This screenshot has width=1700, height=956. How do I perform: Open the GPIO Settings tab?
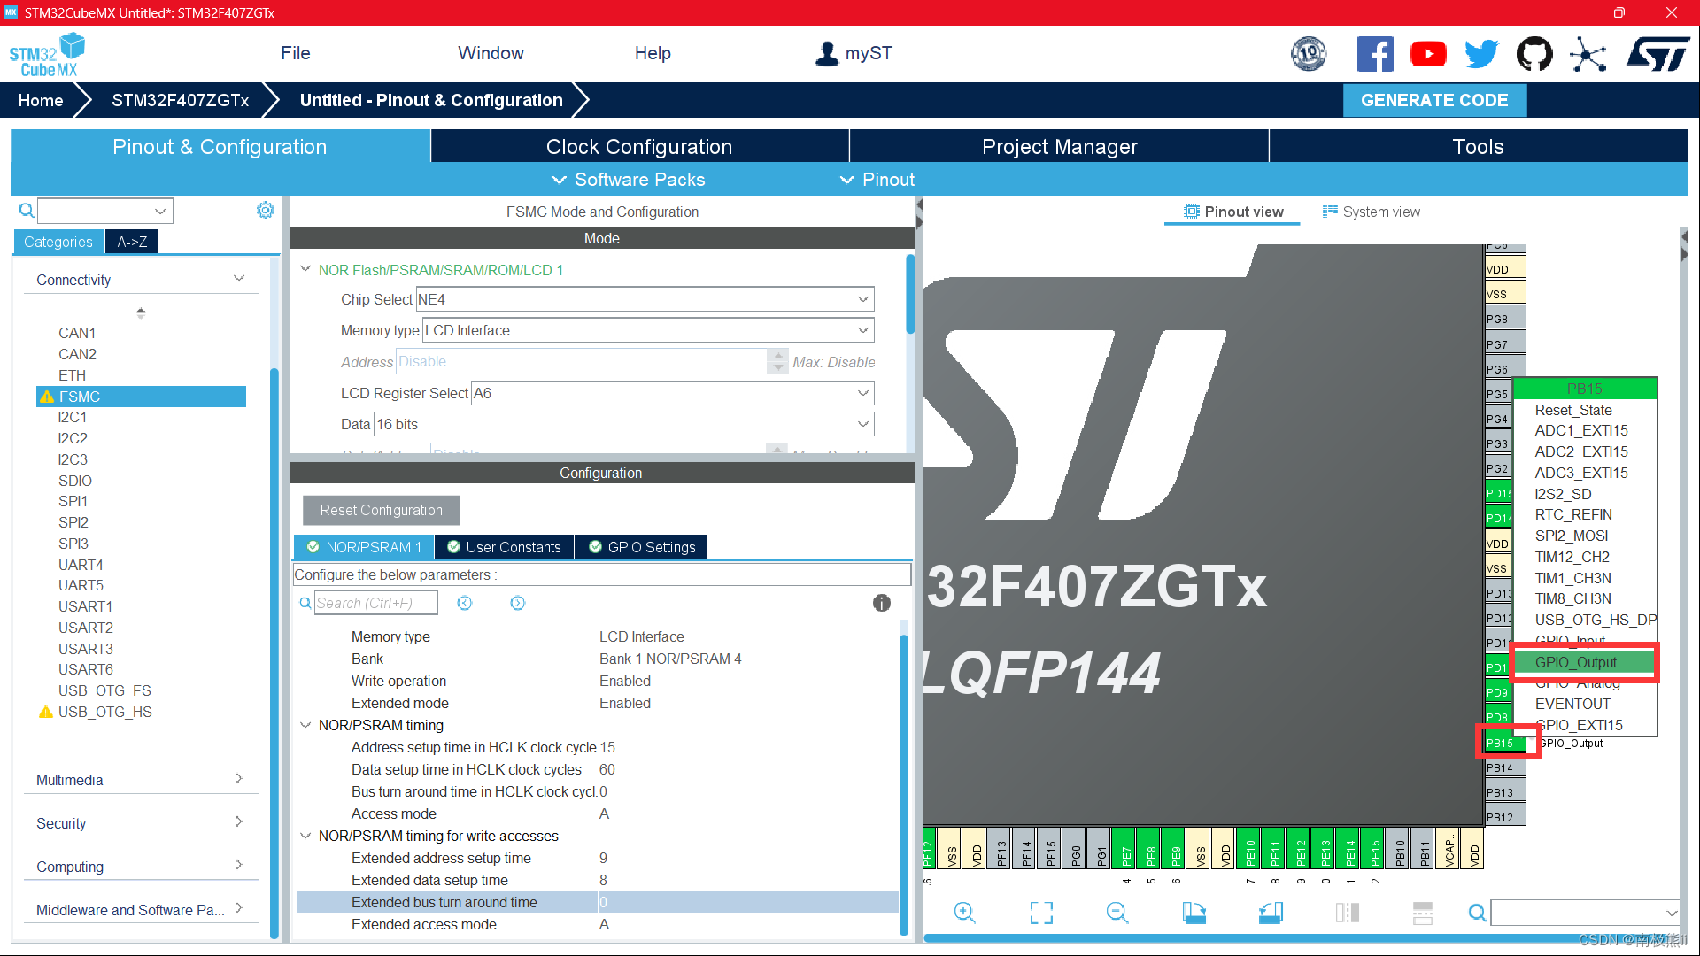(640, 546)
